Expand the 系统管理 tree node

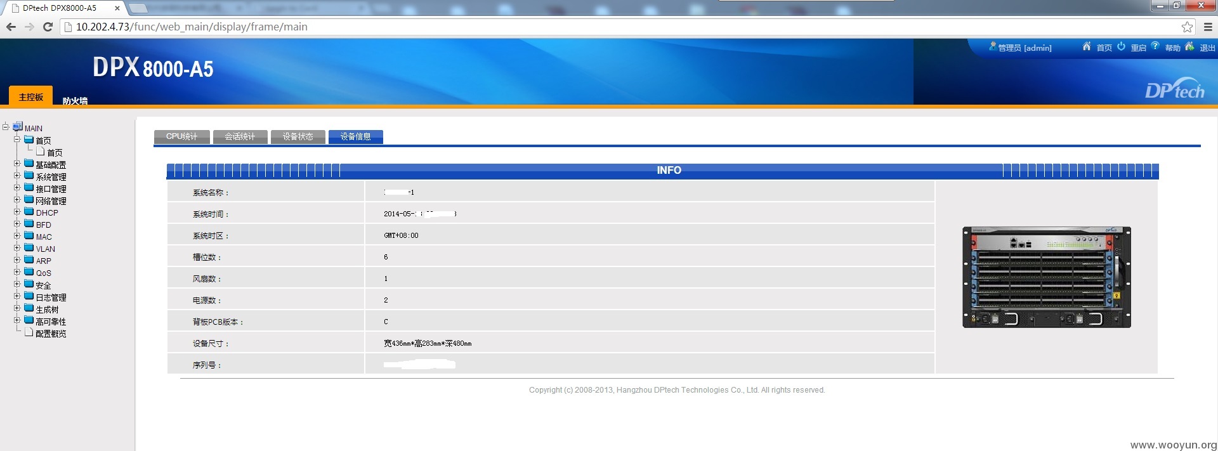tap(17, 176)
